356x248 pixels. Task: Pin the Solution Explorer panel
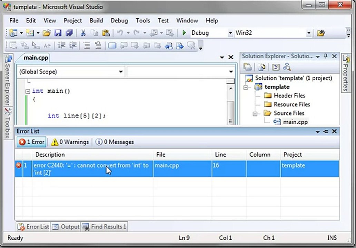[x=326, y=56]
